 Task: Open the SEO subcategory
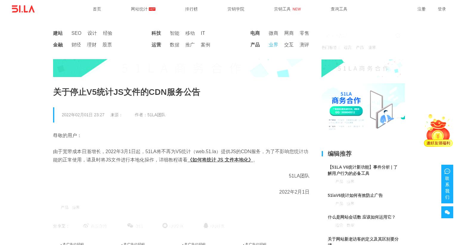coord(76,33)
